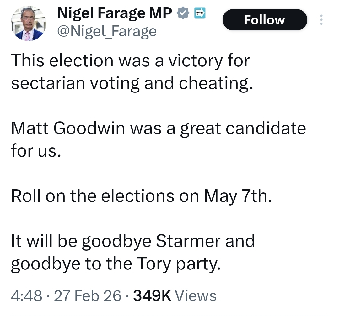
Task: Open the @Nigel_Farage handle link
Action: tap(107, 31)
